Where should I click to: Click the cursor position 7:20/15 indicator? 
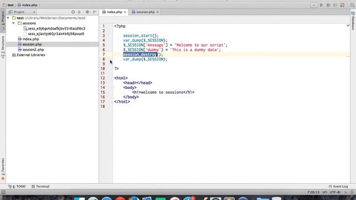click(x=313, y=192)
